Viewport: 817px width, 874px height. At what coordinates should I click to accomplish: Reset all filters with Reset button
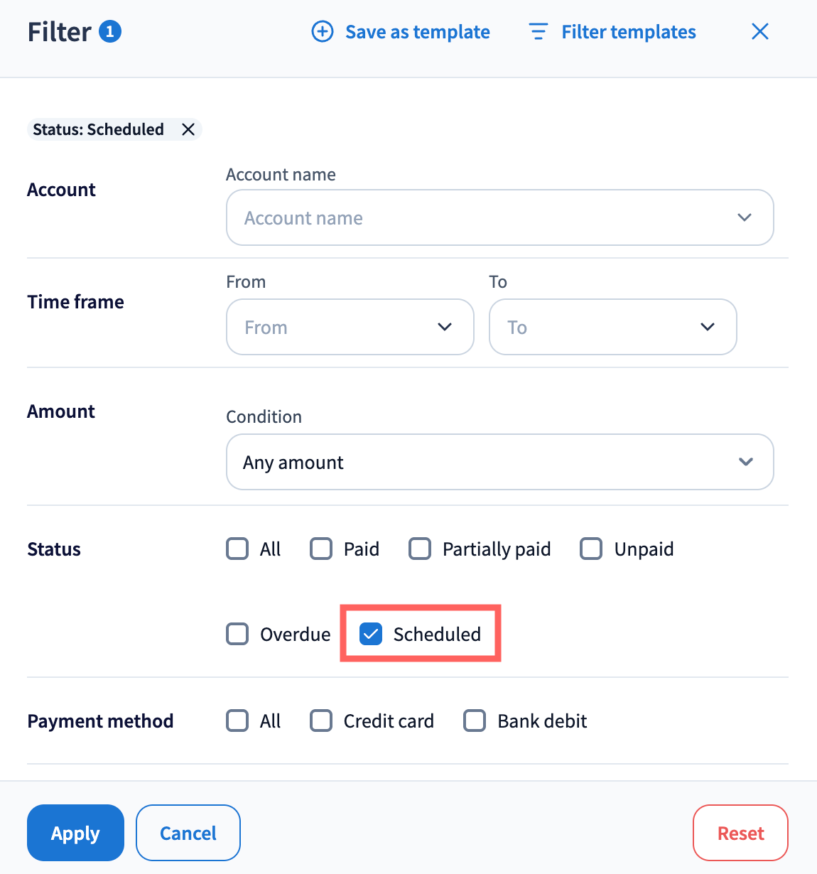point(740,833)
